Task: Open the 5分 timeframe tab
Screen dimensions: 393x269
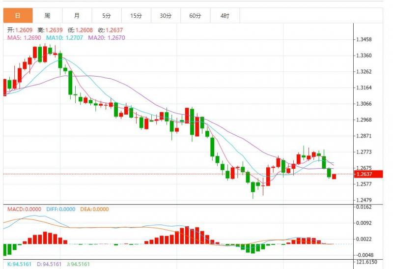Action: coord(107,16)
